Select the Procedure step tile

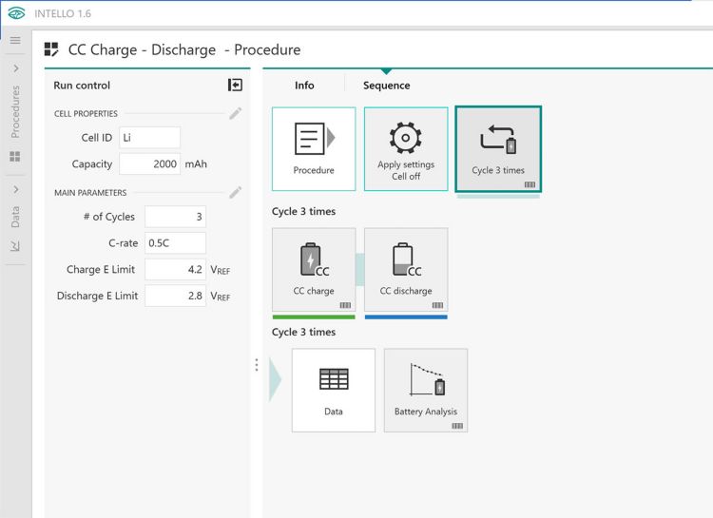coord(314,148)
